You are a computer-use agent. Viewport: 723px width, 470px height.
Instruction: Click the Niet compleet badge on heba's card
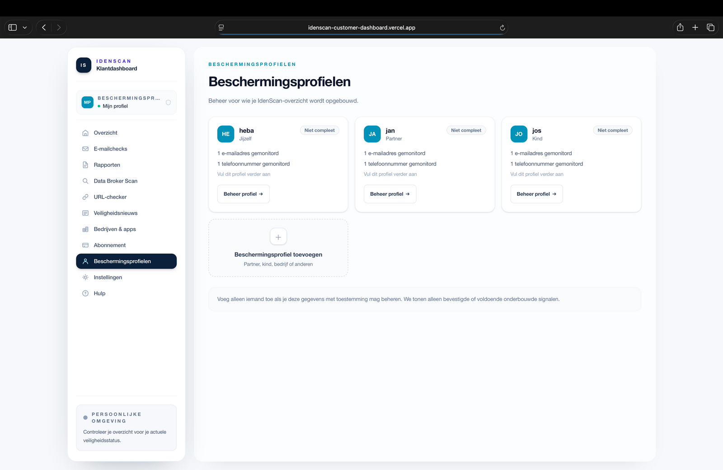319,130
